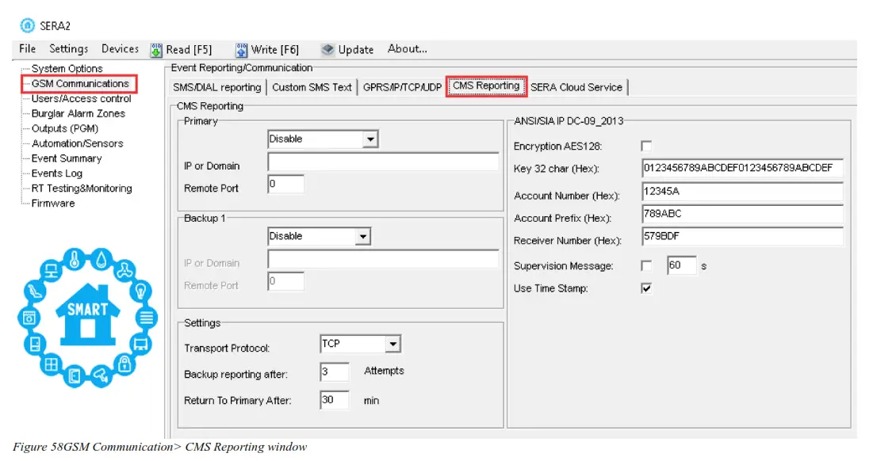Switch to Custom SMS Text tab
Image resolution: width=877 pixels, height=461 pixels.
coord(312,87)
